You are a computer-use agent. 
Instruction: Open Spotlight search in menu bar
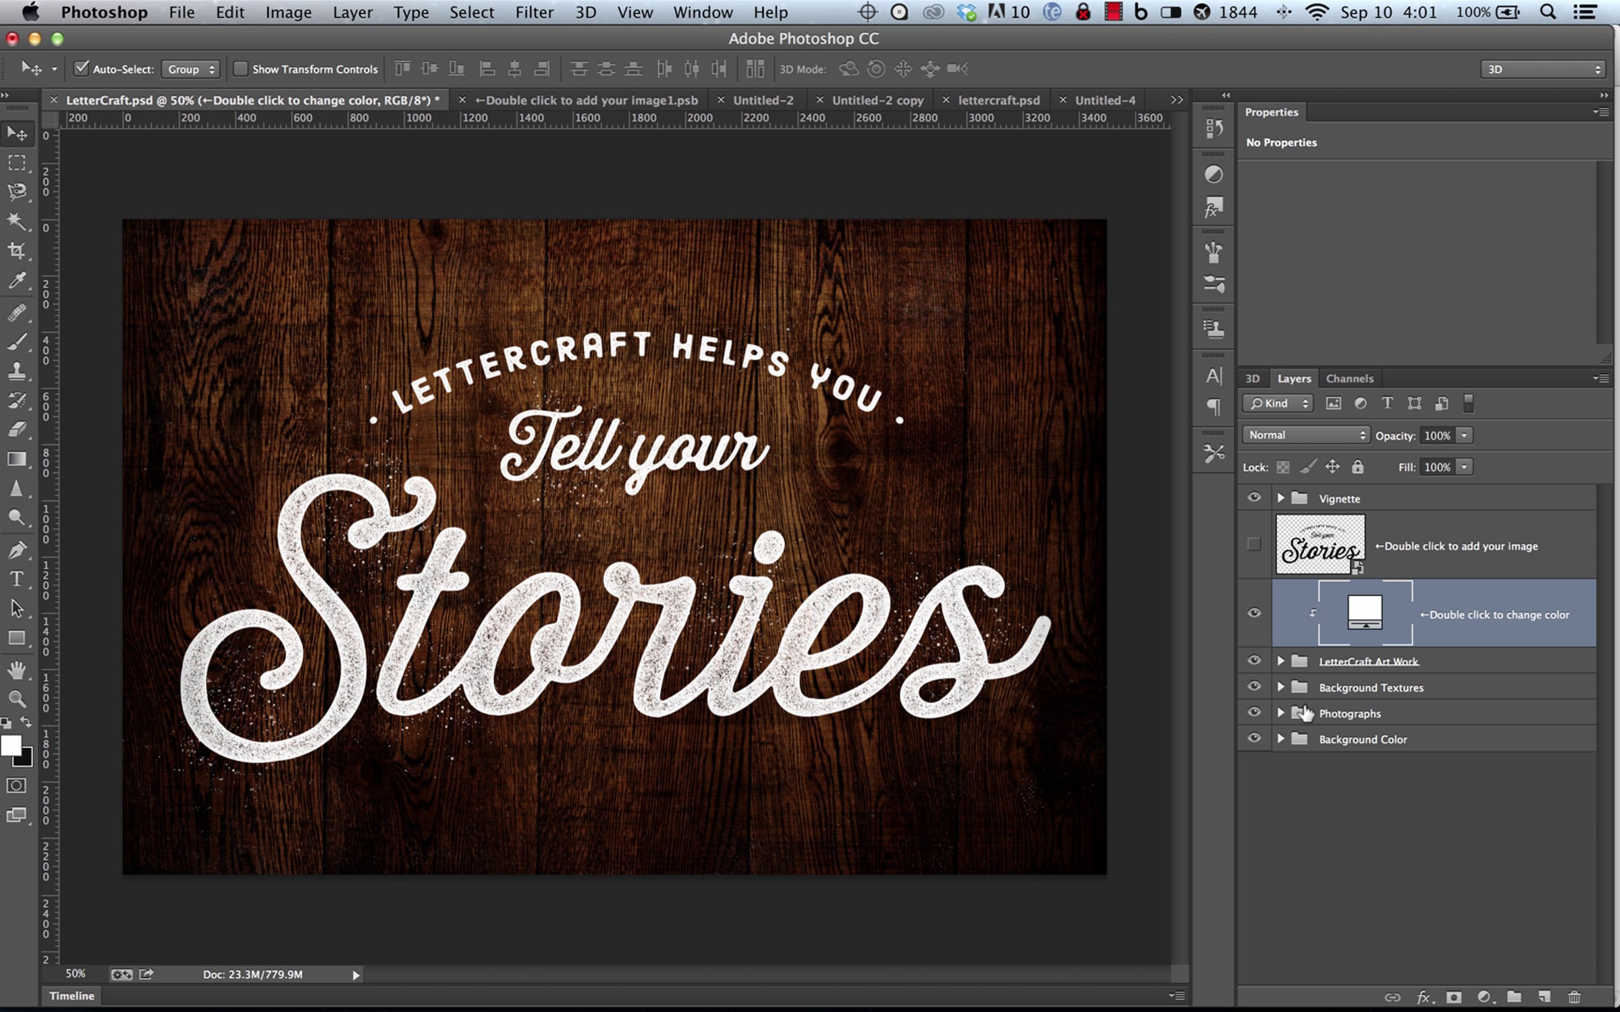pyautogui.click(x=1548, y=12)
